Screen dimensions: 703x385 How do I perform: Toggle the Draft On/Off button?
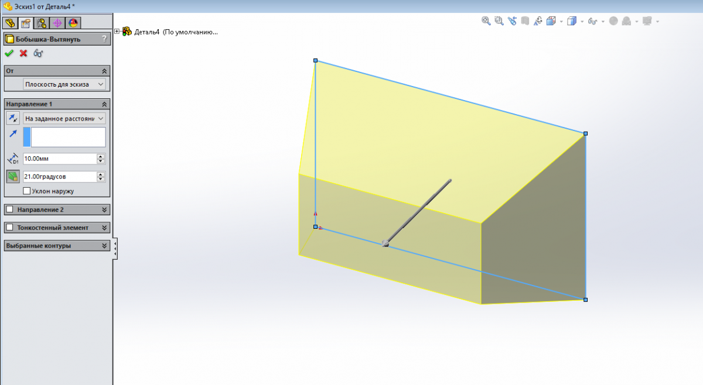pyautogui.click(x=13, y=176)
